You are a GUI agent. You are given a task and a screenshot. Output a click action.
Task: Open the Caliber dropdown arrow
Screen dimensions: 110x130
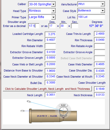(x=54, y=4)
